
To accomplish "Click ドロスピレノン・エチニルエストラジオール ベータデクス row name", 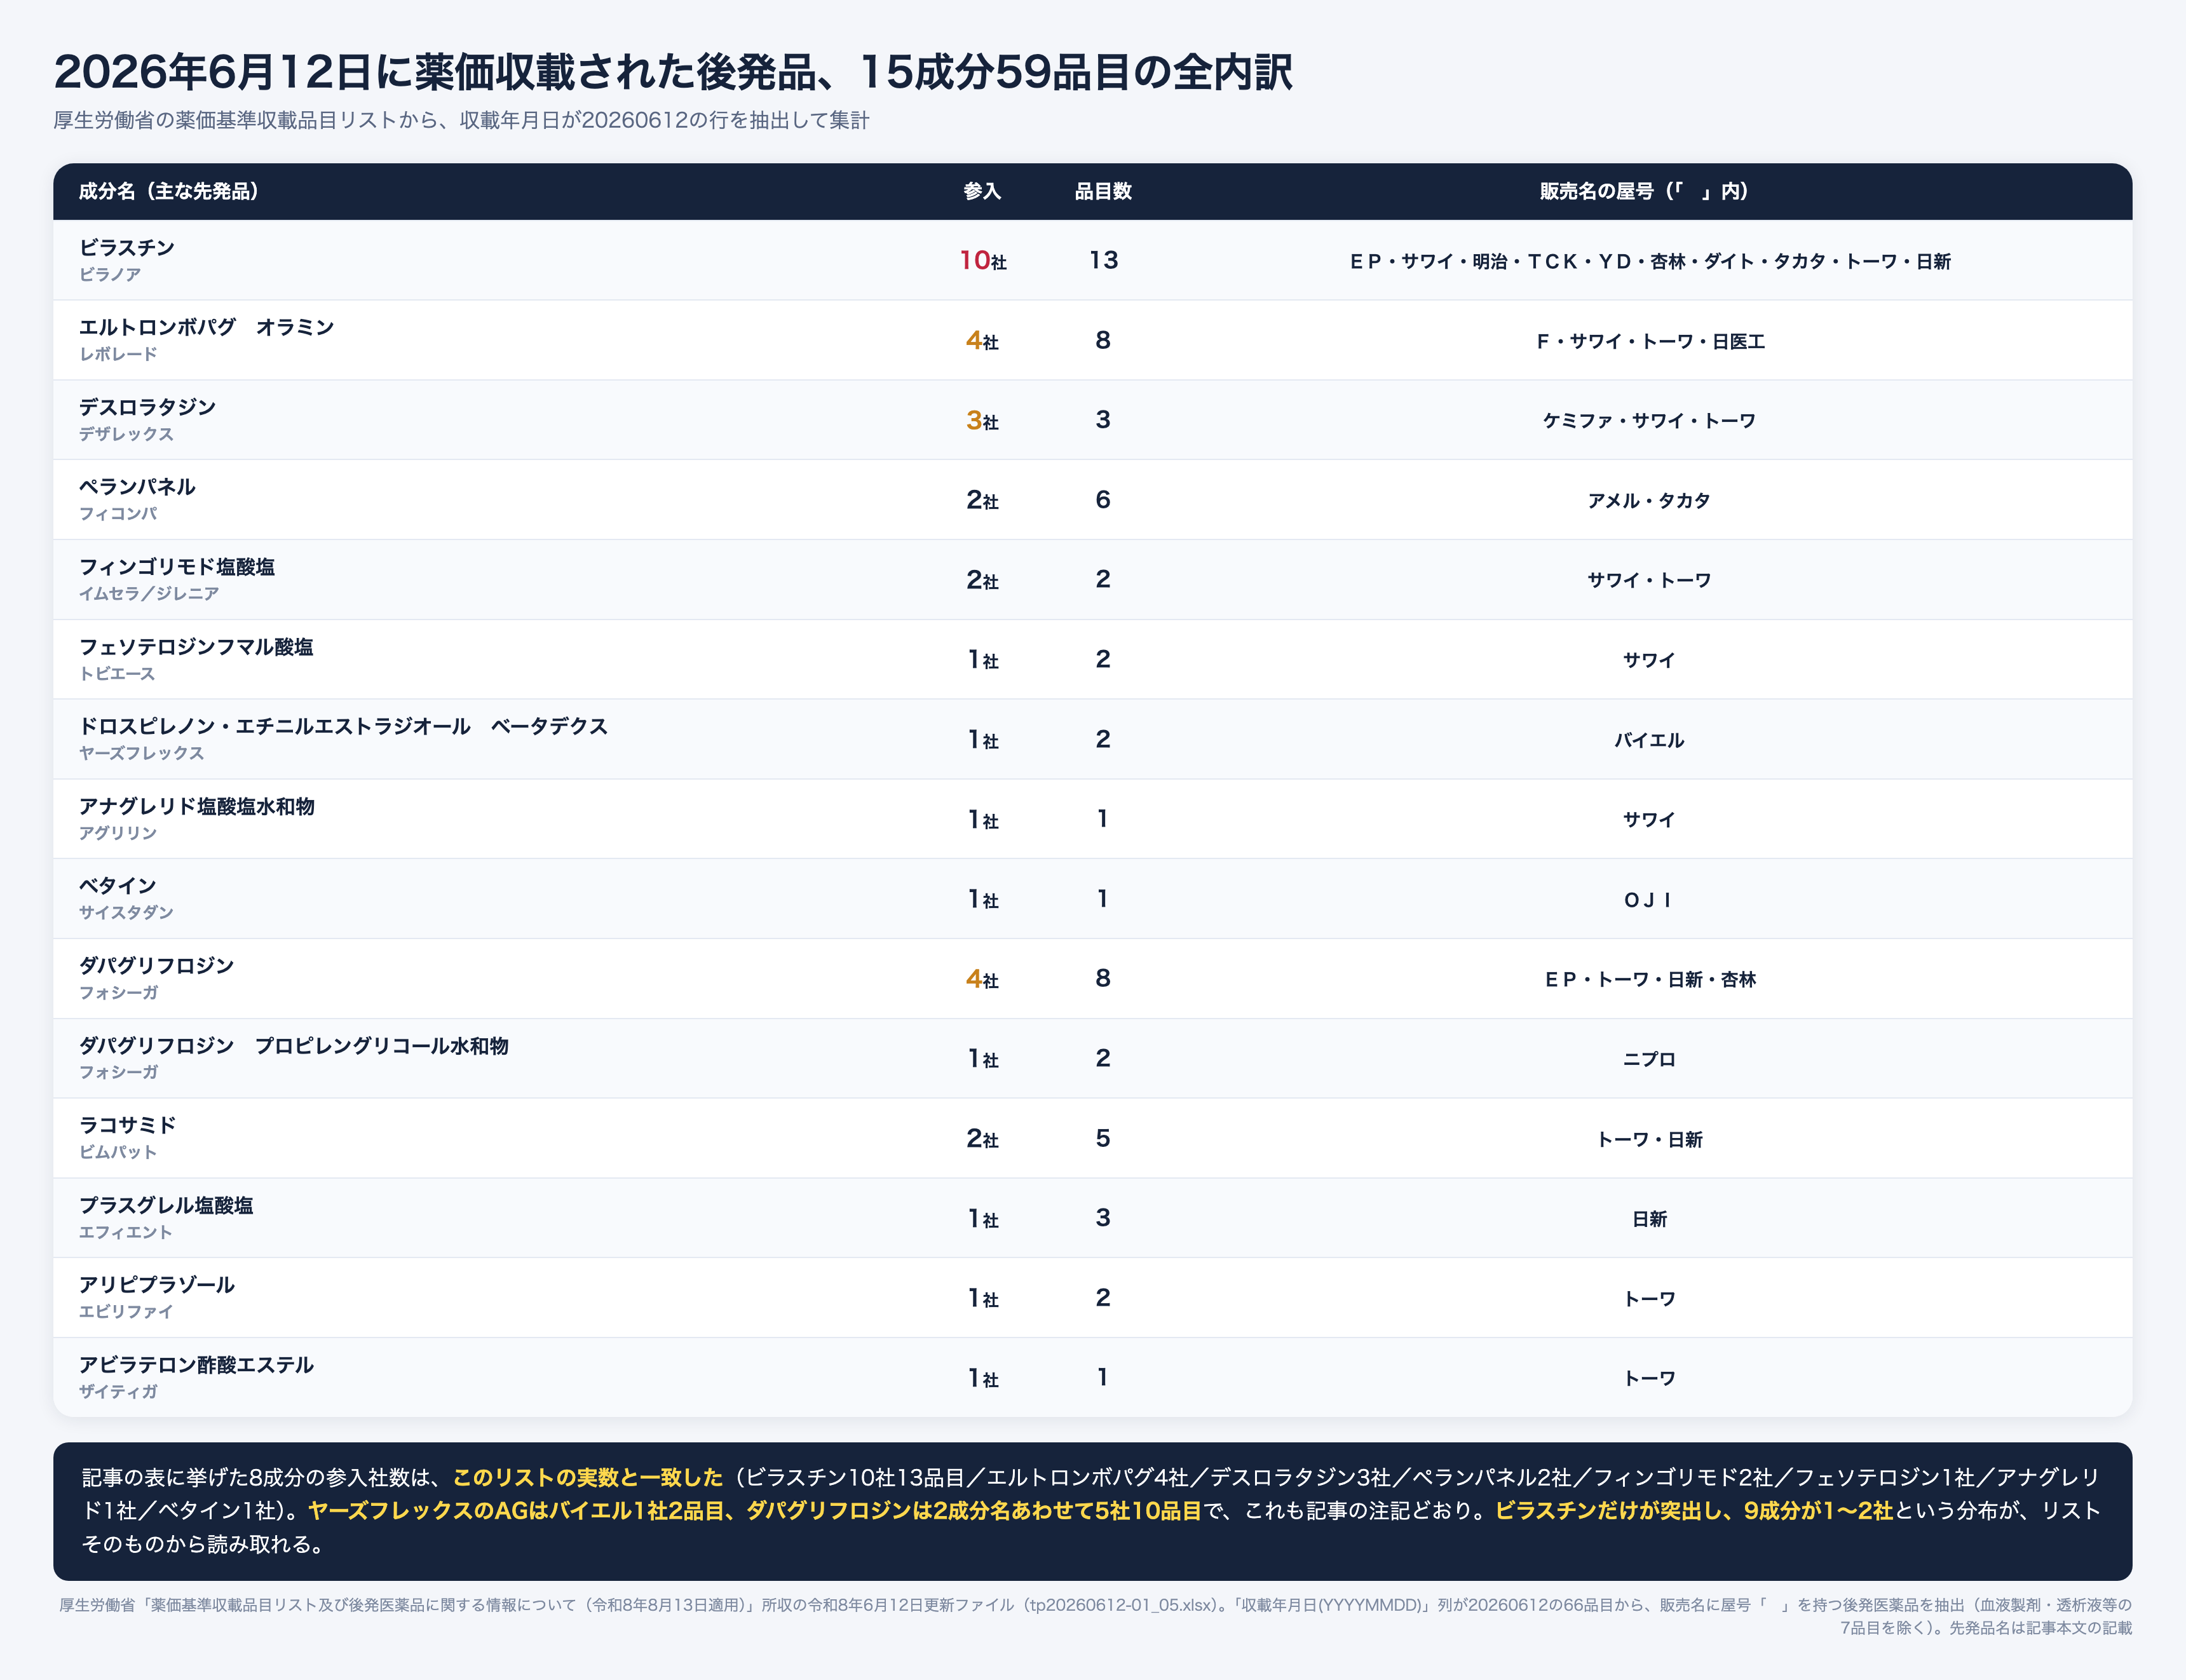I will [x=343, y=726].
